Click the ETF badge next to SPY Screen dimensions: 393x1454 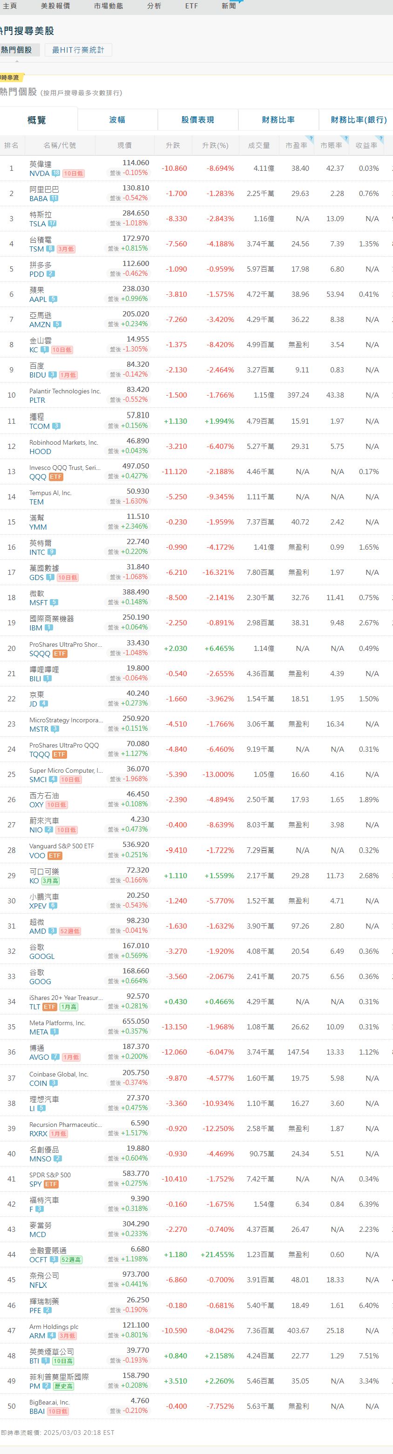coord(51,1184)
